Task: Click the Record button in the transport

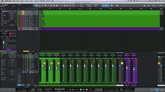Action: coord(87,90)
